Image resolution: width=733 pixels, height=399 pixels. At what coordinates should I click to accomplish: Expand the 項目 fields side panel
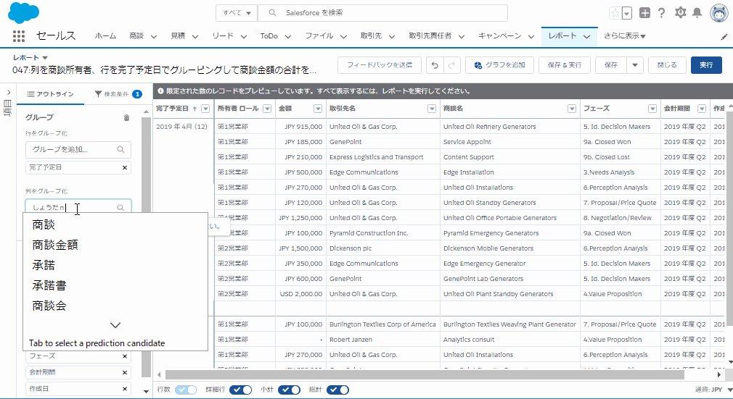coord(8,93)
